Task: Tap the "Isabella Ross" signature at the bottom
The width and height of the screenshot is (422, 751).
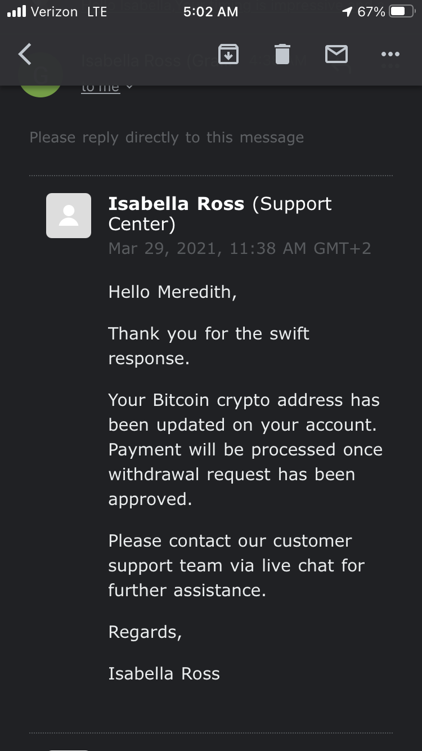Action: [164, 673]
